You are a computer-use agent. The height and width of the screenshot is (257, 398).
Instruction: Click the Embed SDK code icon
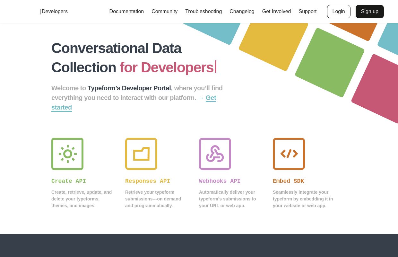[289, 154]
